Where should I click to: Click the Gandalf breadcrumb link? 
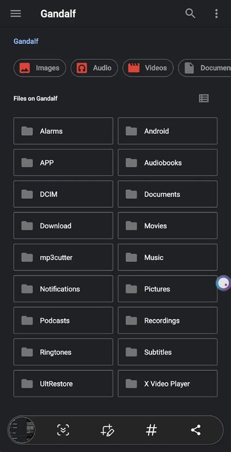[26, 41]
